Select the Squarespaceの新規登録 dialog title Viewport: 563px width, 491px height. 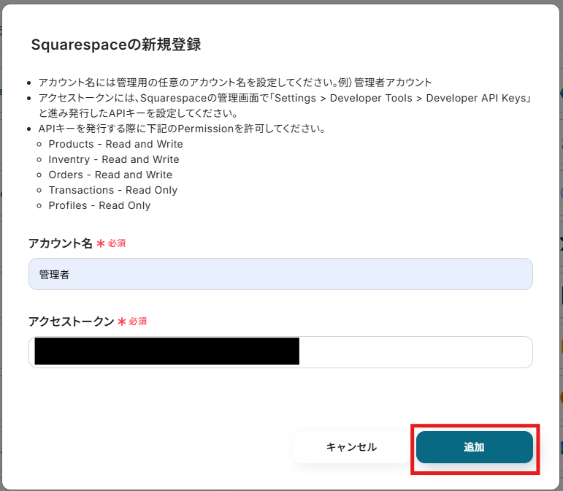point(115,45)
